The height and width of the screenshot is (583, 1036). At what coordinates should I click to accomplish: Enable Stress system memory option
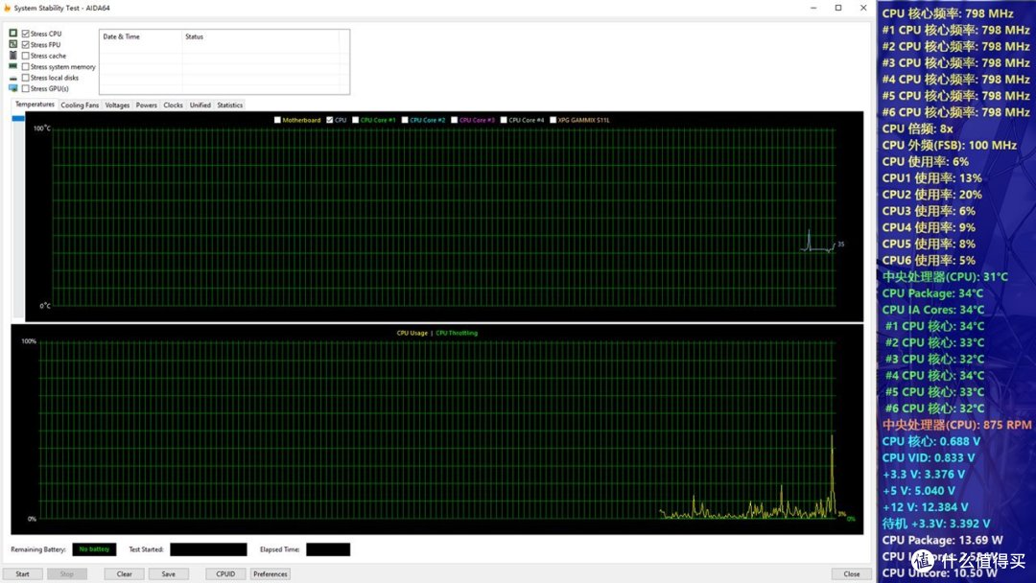pos(25,67)
